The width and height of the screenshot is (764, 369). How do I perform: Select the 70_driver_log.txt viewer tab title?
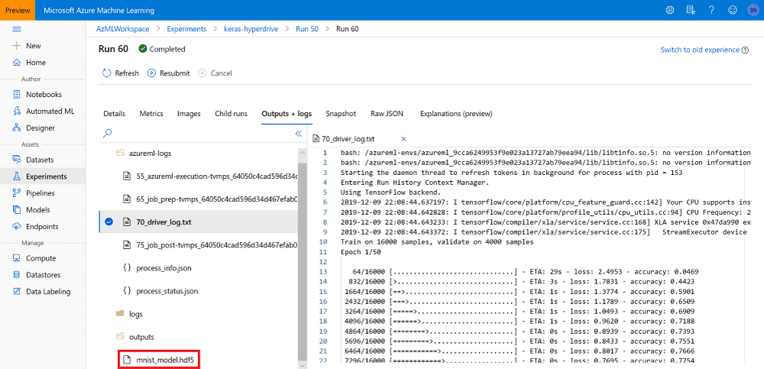tap(348, 139)
